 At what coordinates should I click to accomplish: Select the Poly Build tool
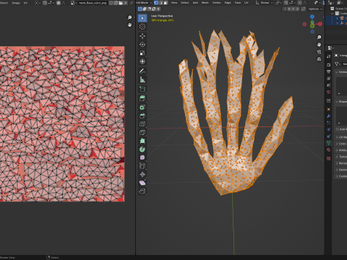pyautogui.click(x=142, y=141)
